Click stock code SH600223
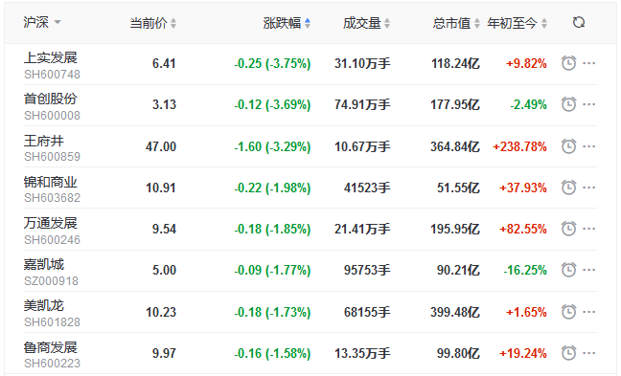The height and width of the screenshot is (376, 621). (52, 364)
